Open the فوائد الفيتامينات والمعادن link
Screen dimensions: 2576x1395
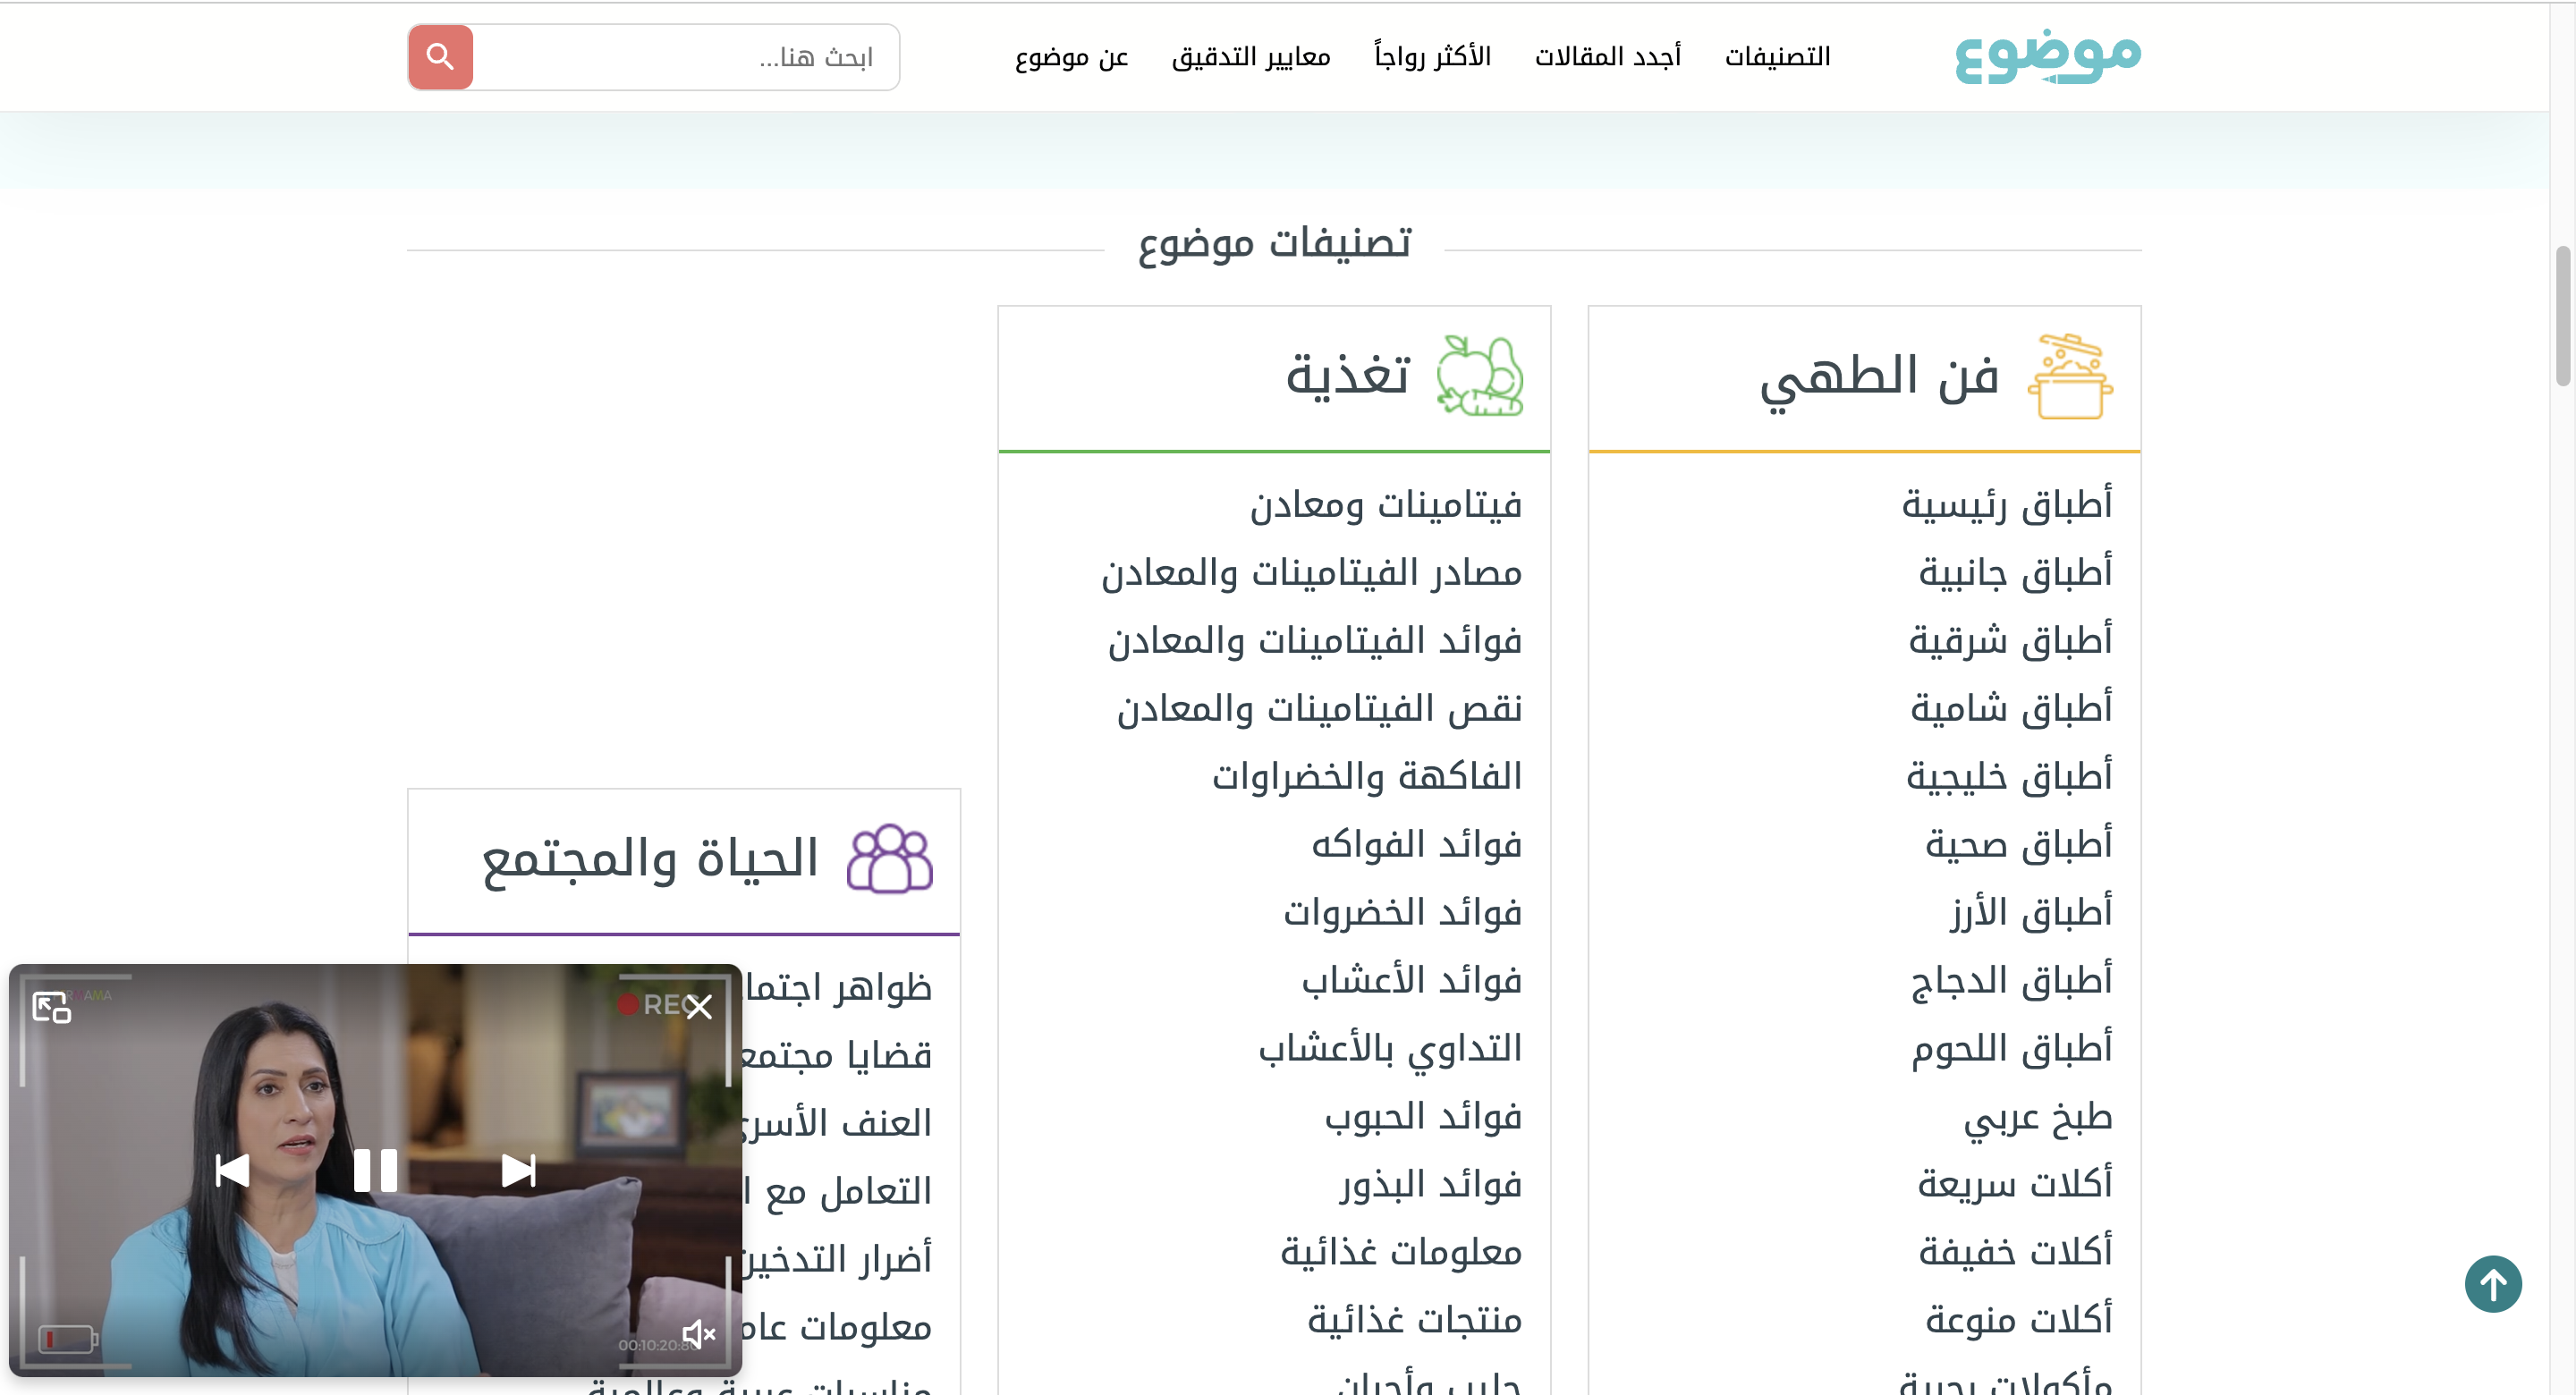[1315, 640]
